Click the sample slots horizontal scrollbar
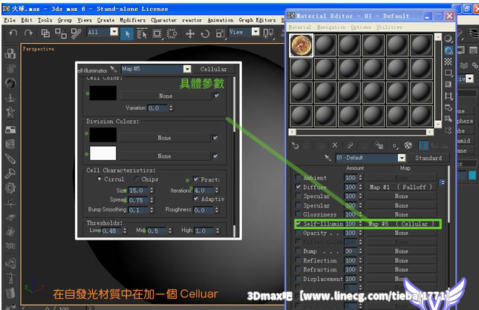Screen dimensions: 479x310 [x=361, y=132]
